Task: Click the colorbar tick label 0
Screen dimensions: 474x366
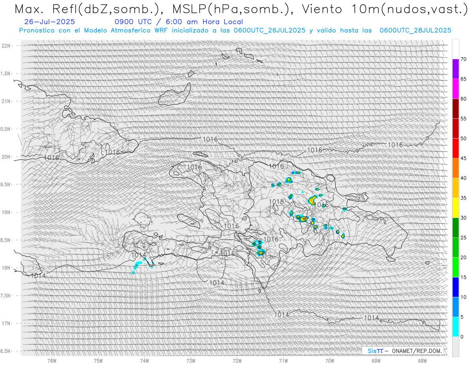Action: point(462,337)
